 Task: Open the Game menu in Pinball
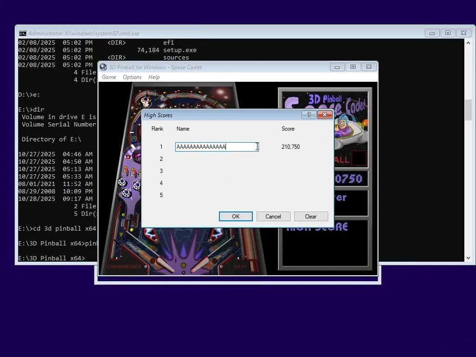pyautogui.click(x=109, y=77)
